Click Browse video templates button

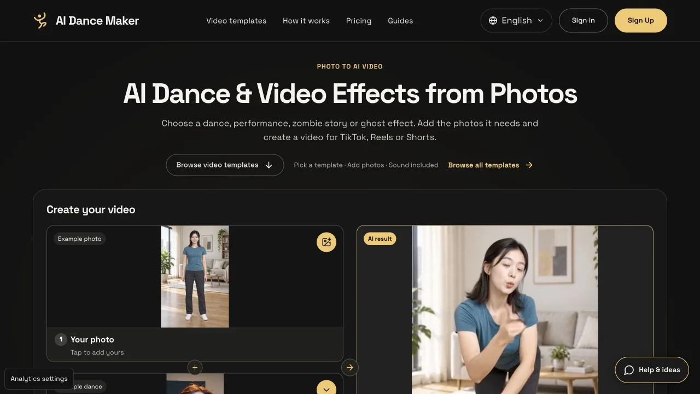pos(225,165)
